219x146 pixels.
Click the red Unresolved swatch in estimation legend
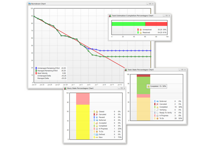[138, 30]
